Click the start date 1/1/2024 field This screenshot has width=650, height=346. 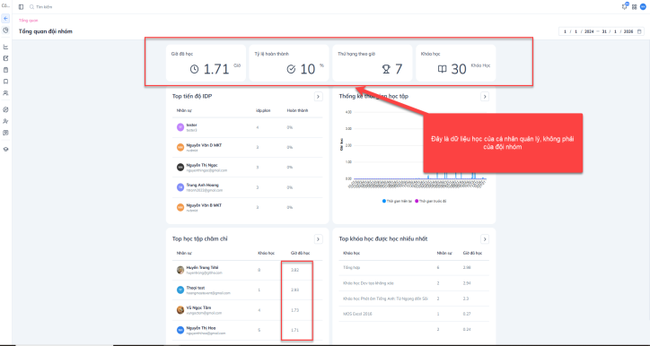(580, 31)
